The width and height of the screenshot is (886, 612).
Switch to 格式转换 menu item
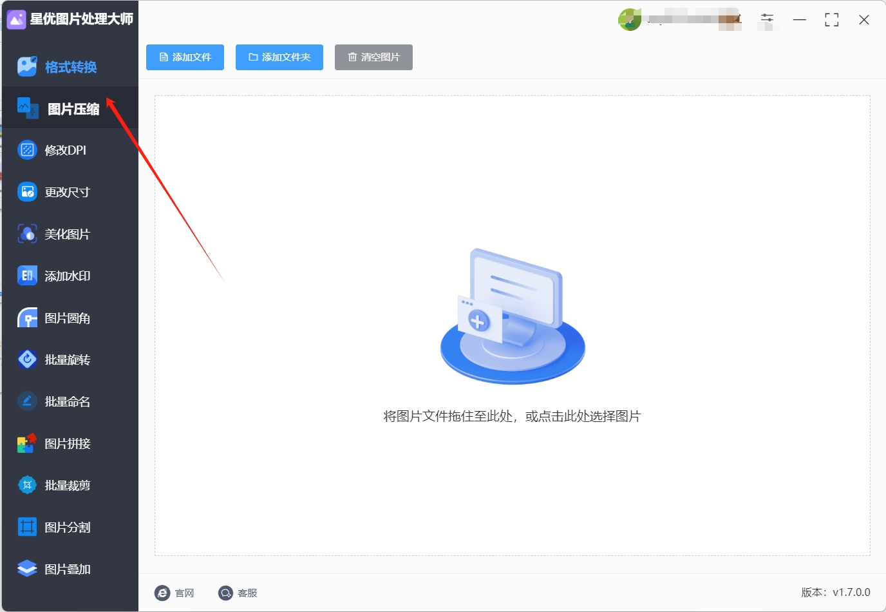[x=71, y=67]
